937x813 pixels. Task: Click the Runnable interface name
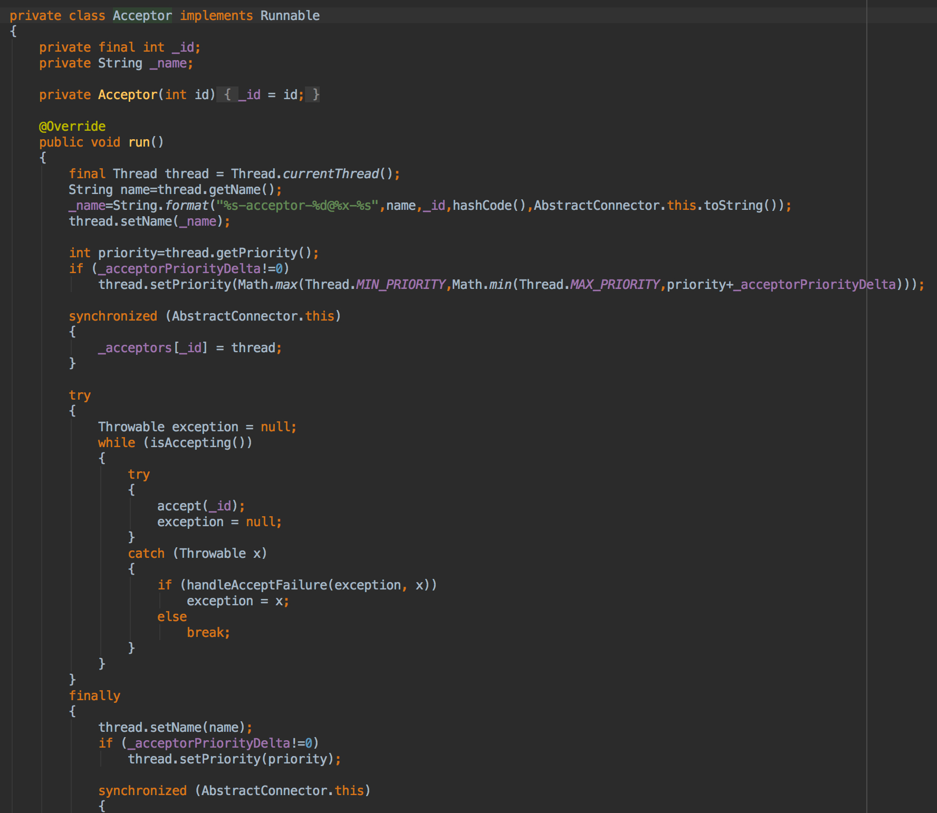click(290, 16)
